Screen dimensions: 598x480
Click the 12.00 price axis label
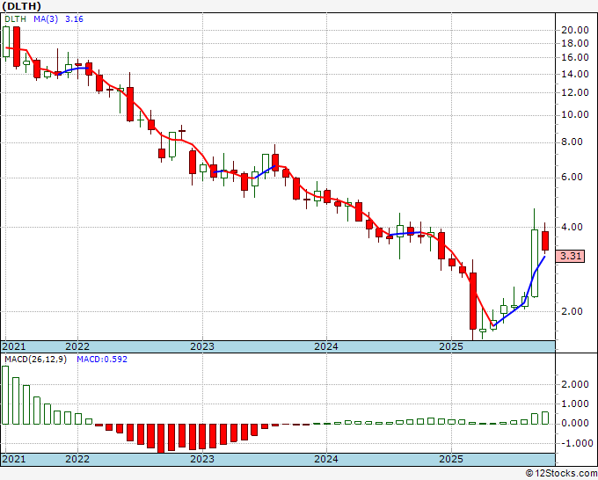(x=574, y=92)
